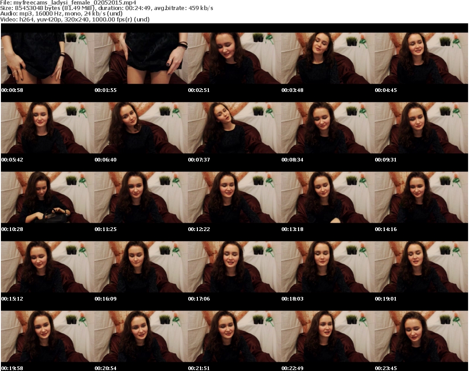Click the 00:07:37 timestamp label
The height and width of the screenshot is (371, 469).
pyautogui.click(x=199, y=160)
